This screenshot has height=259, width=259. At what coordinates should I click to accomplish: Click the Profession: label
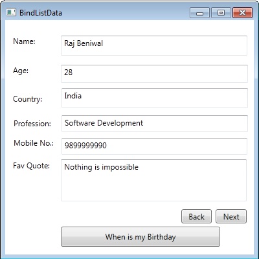tap(32, 124)
